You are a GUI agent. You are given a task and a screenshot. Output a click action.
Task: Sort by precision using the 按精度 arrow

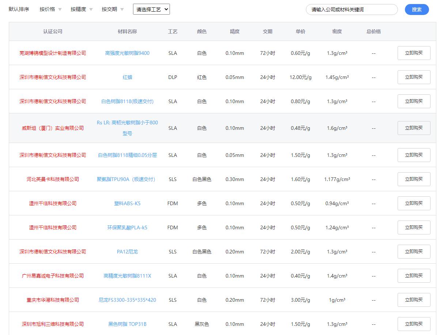point(91,10)
